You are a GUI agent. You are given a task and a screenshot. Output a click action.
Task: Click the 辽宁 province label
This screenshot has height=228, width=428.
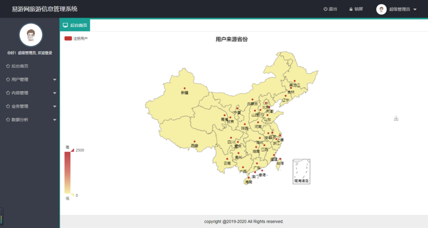286,100
